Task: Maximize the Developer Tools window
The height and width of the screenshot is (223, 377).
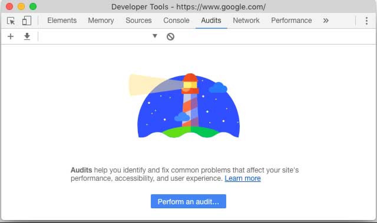Action: [x=33, y=6]
